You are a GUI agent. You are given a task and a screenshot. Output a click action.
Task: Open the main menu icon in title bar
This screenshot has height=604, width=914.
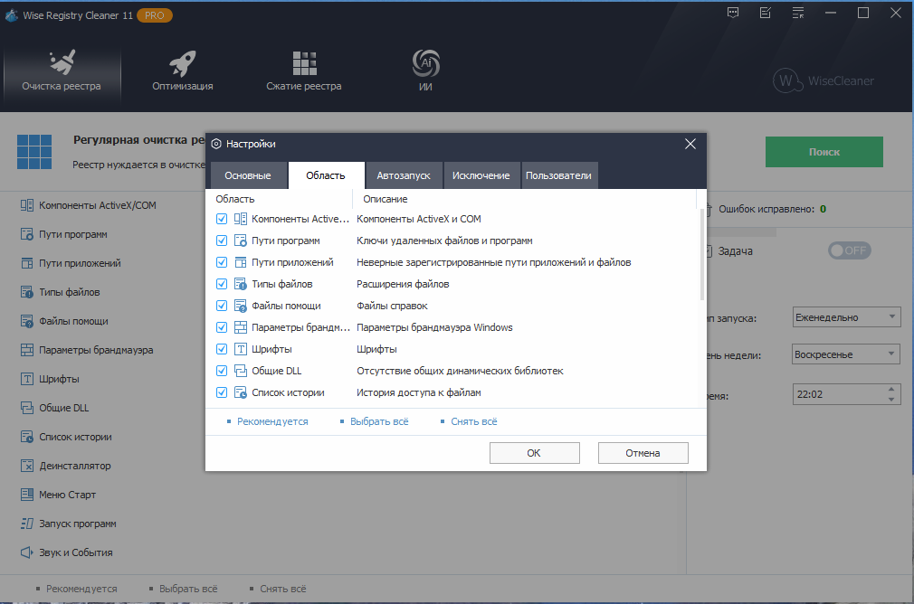[x=798, y=13]
